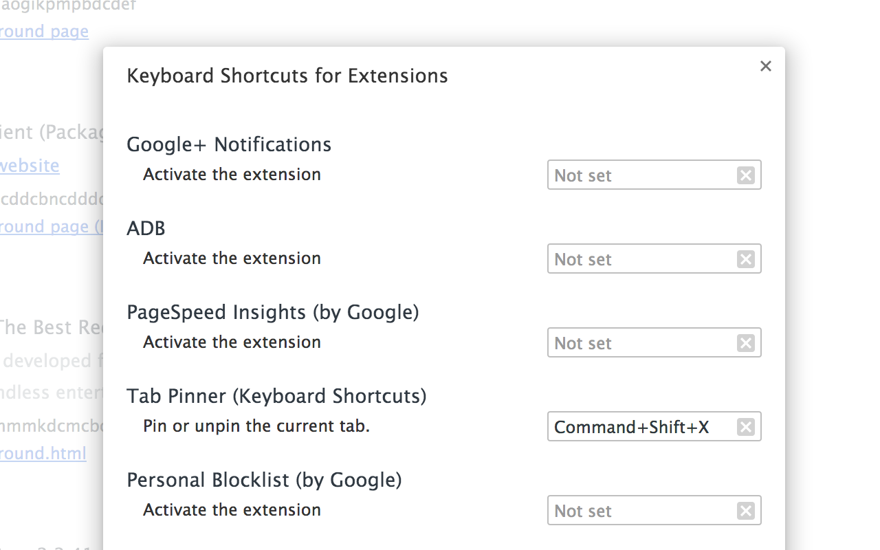This screenshot has height=550, width=880.
Task: Clear the Google+ Notifications shortcut
Action: pyautogui.click(x=745, y=175)
